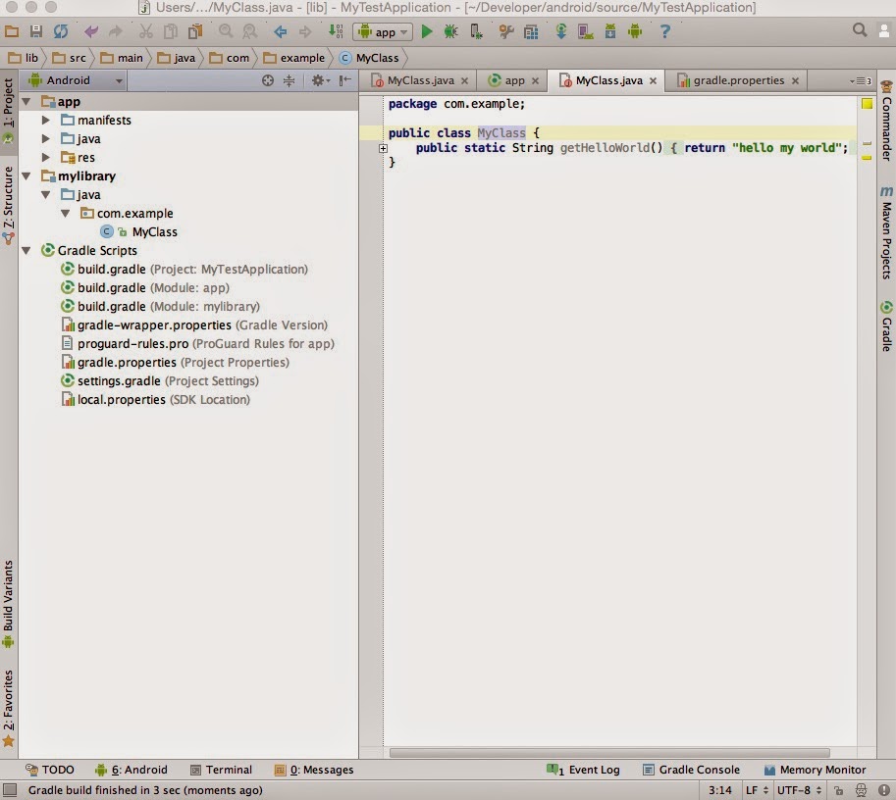Viewport: 896px width, 800px height.
Task: Open the Project panel gear settings menu
Action: pyautogui.click(x=320, y=80)
